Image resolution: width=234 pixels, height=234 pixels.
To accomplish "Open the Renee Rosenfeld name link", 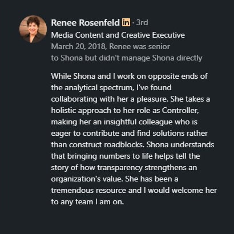I will pyautogui.click(x=86, y=23).
